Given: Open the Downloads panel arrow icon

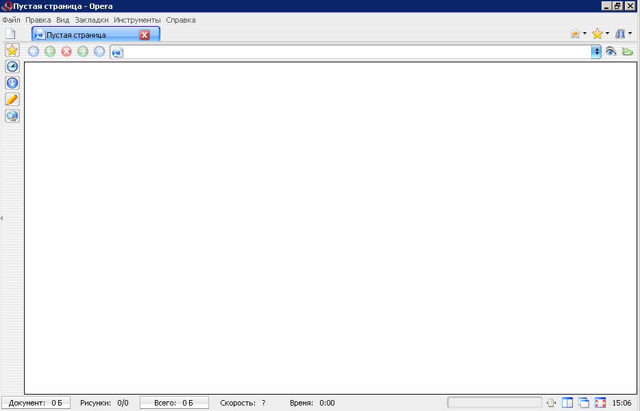Looking at the screenshot, I should click(x=12, y=83).
